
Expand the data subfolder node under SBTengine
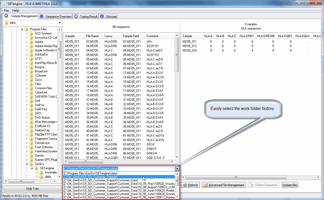[x=37, y=177]
